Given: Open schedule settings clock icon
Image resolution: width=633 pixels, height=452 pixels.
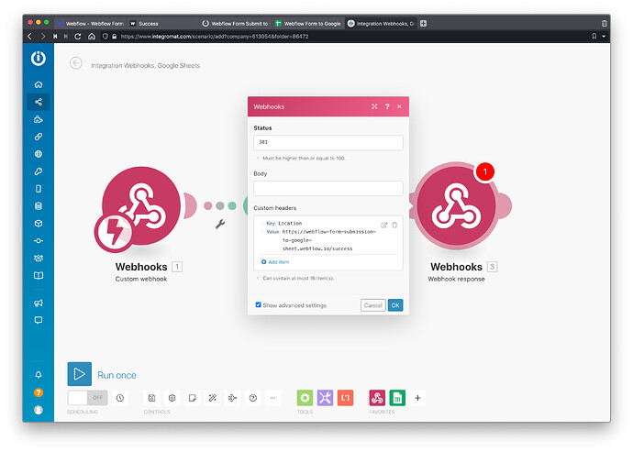Looking at the screenshot, I should [120, 398].
